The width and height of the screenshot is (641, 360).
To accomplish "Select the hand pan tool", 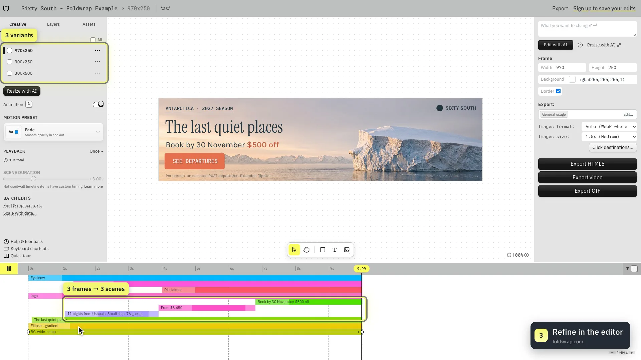I will (306, 250).
